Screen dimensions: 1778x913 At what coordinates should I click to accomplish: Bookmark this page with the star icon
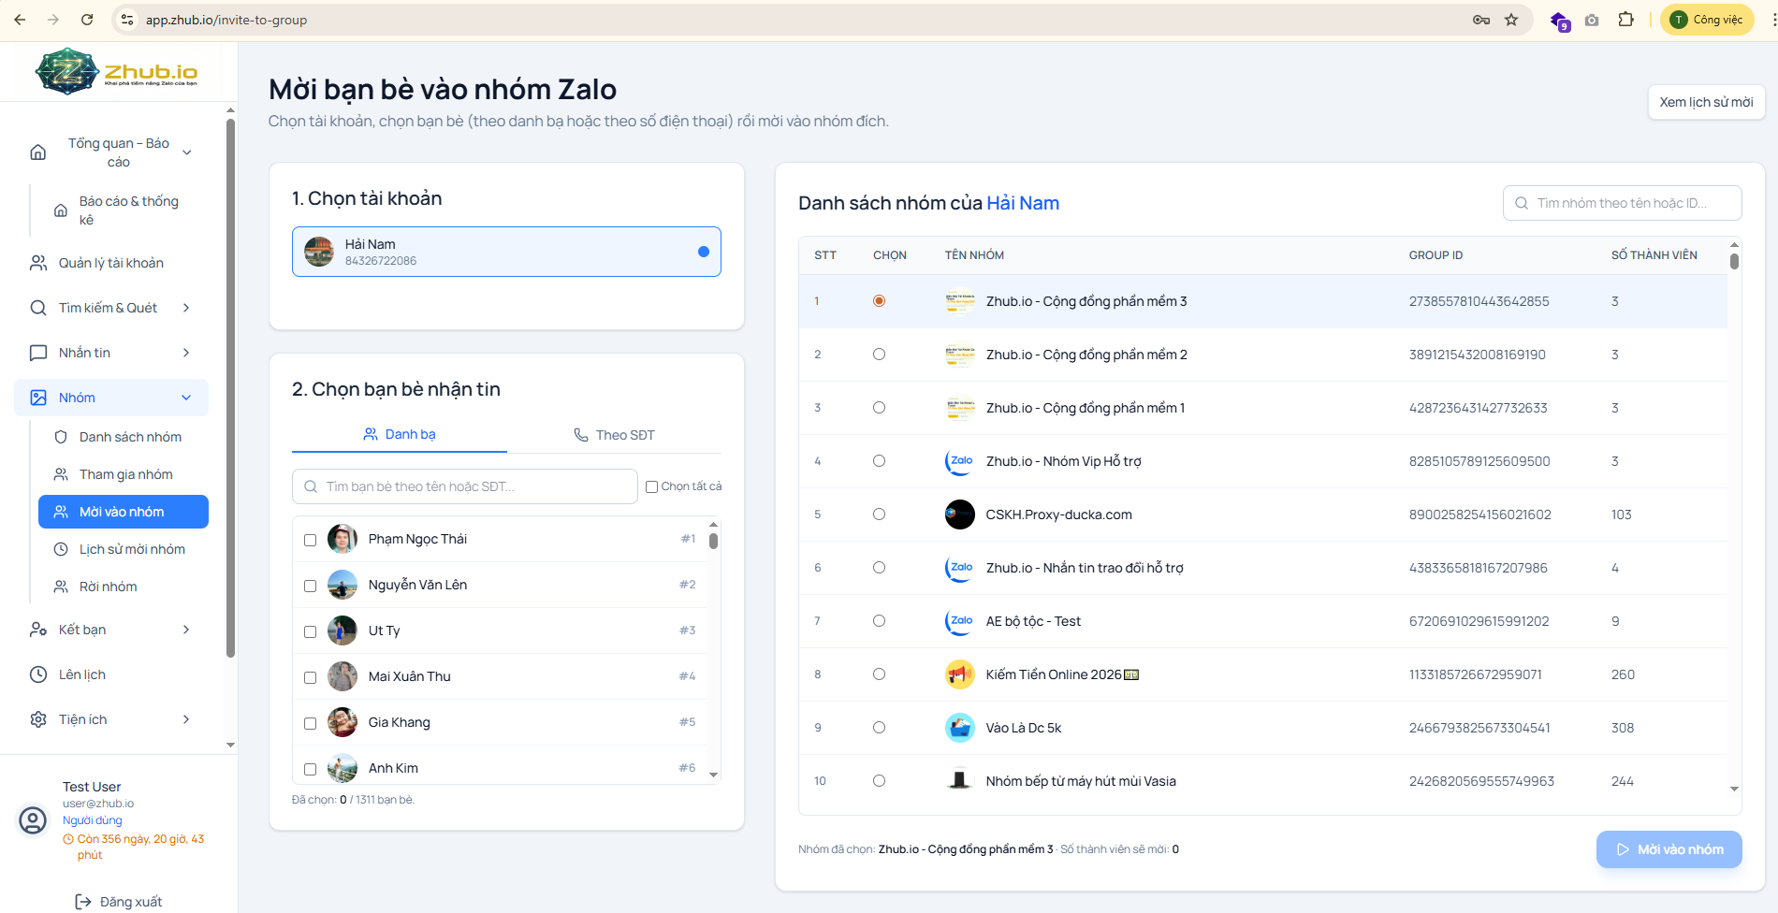pyautogui.click(x=1511, y=20)
